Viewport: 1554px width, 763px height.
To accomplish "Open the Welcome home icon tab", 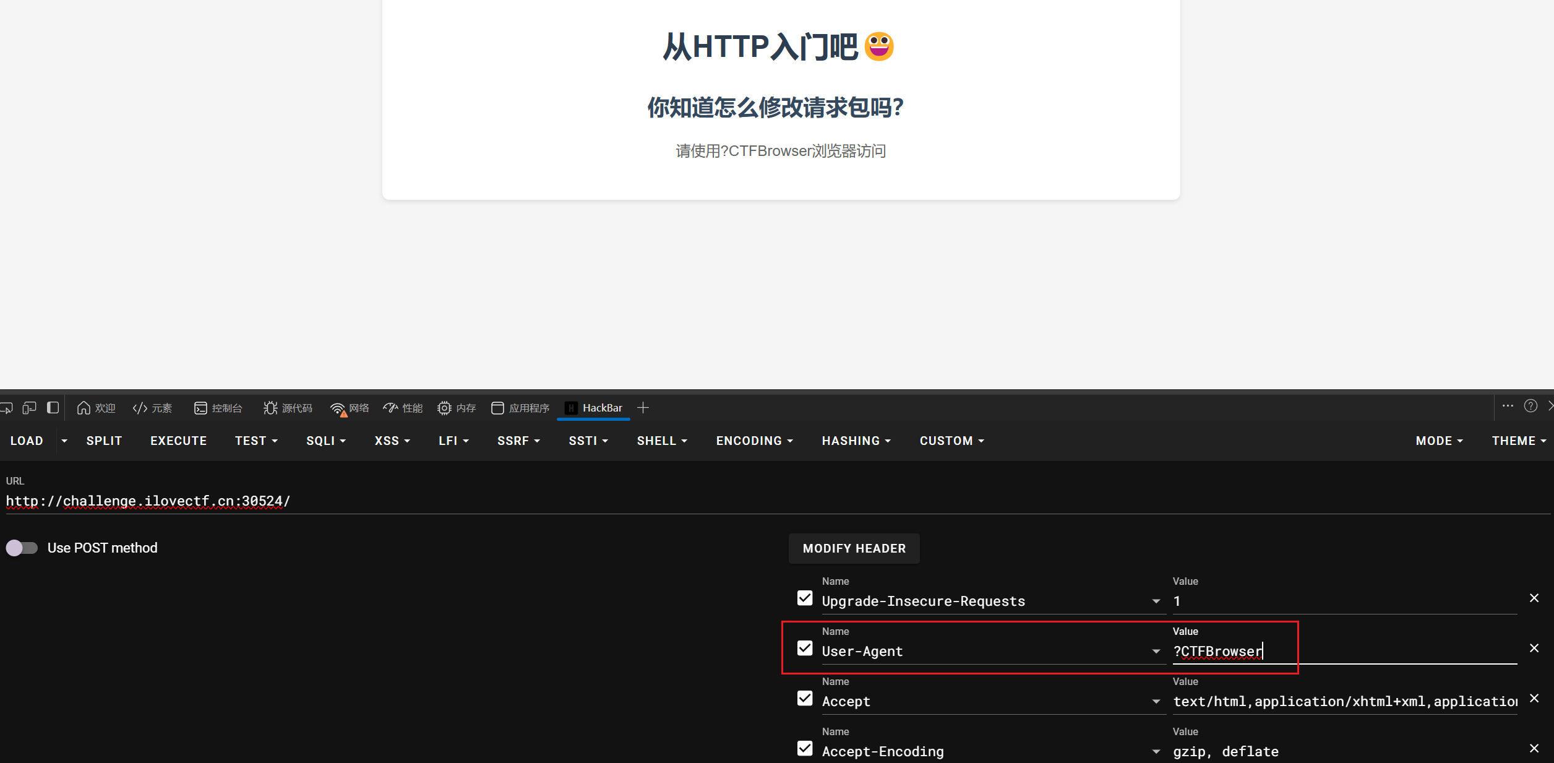I will (x=96, y=408).
